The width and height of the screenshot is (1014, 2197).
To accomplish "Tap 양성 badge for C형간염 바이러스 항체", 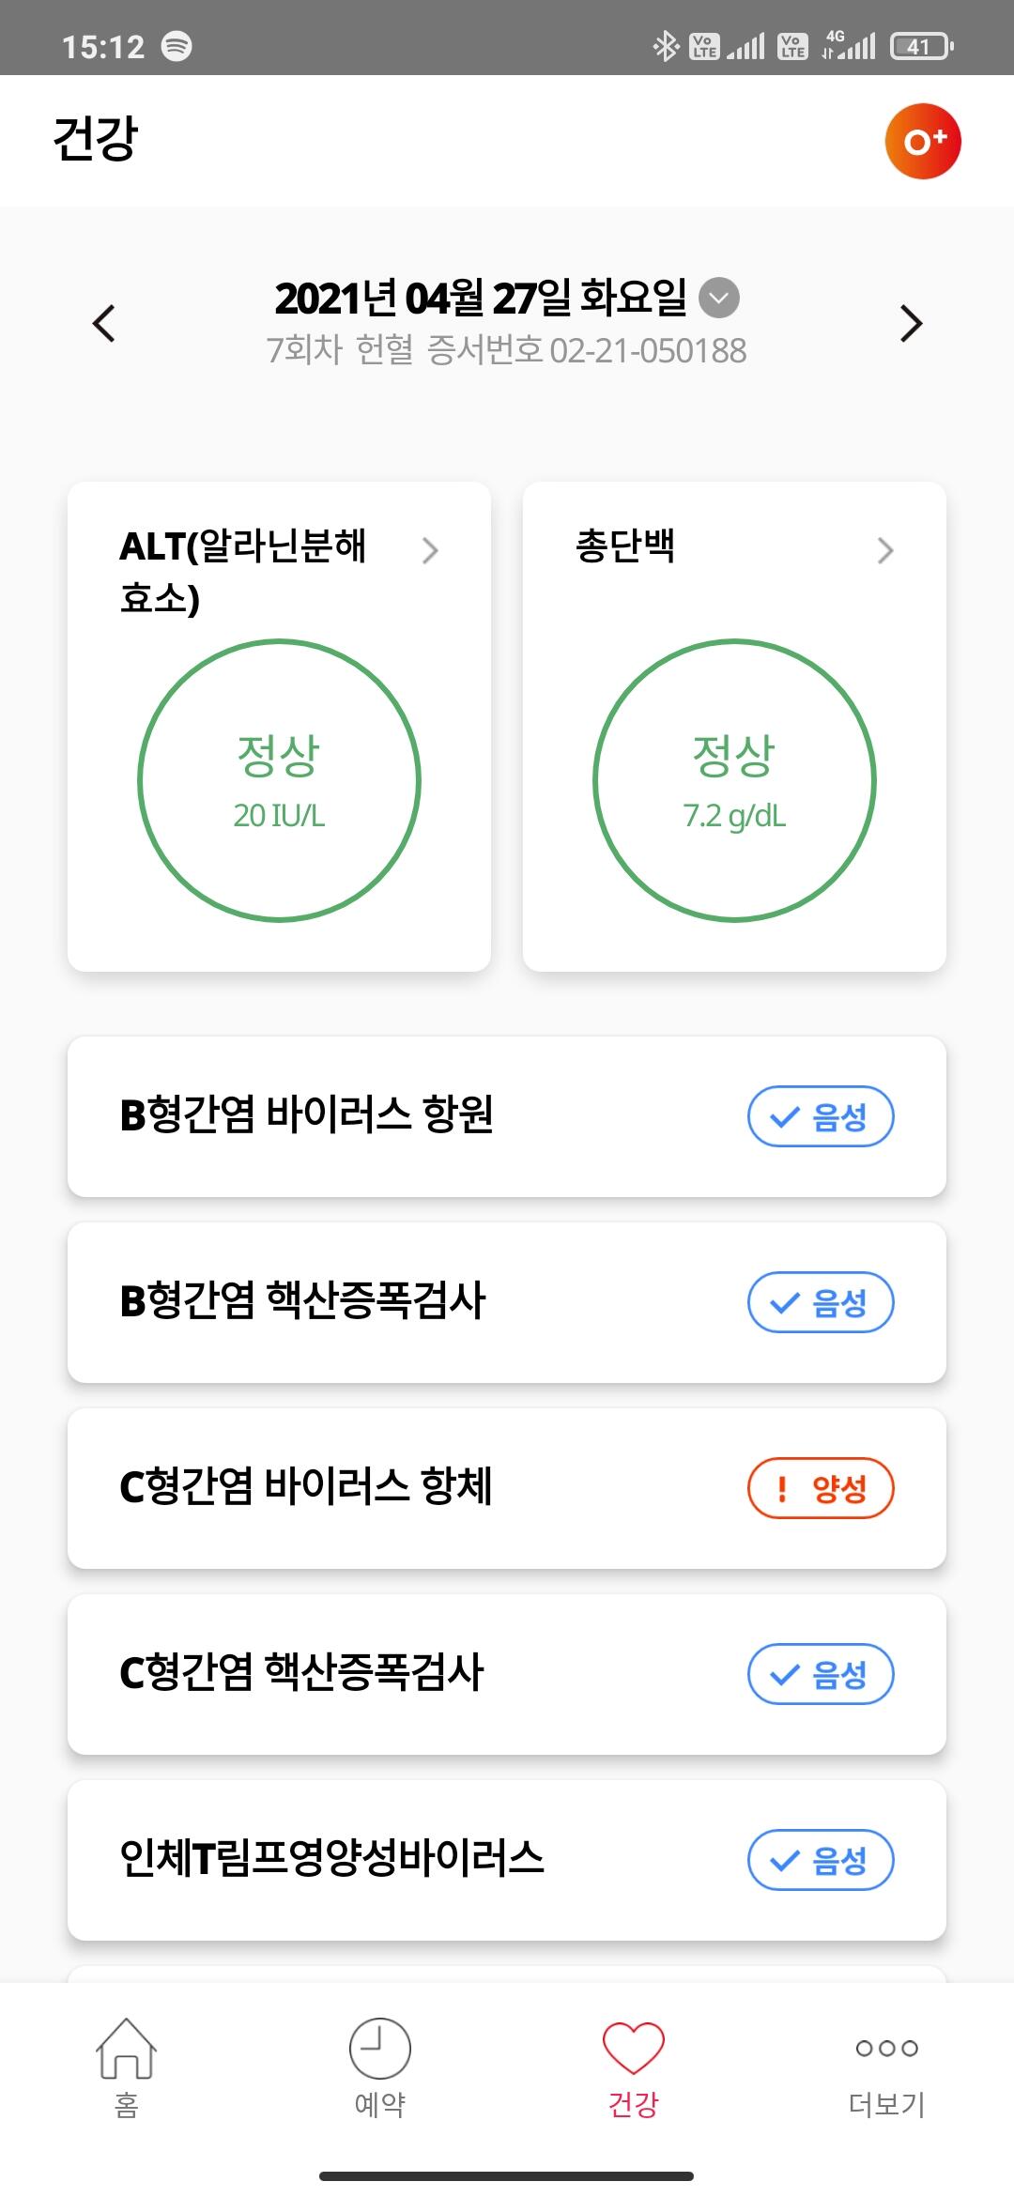I will tap(820, 1488).
